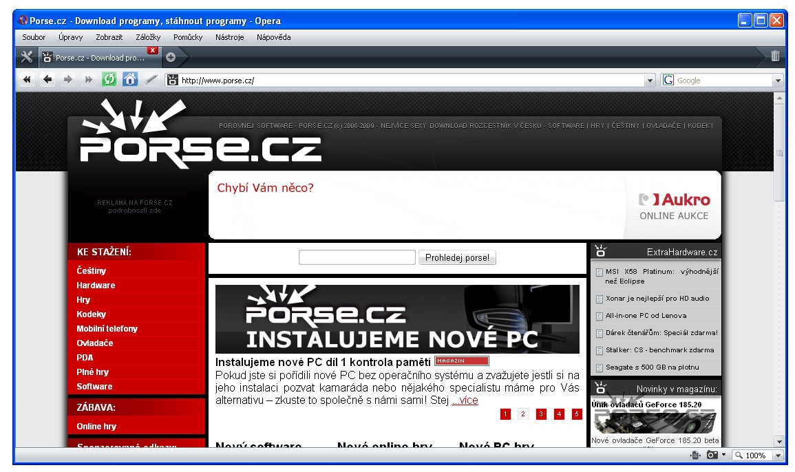Open Únik ovladačů GeForce 185.20 article

coord(646,405)
